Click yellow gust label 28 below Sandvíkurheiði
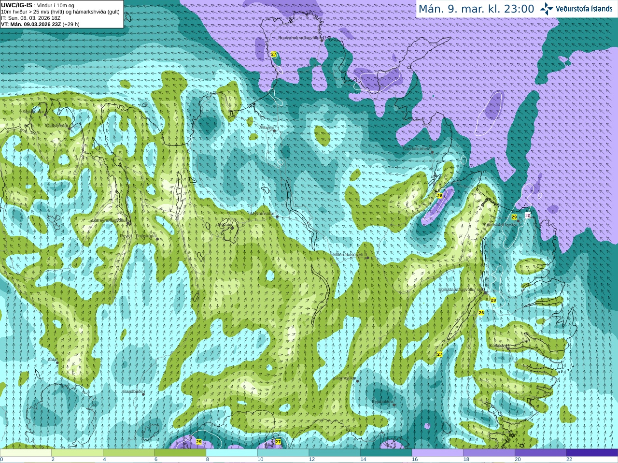 (x=439, y=196)
